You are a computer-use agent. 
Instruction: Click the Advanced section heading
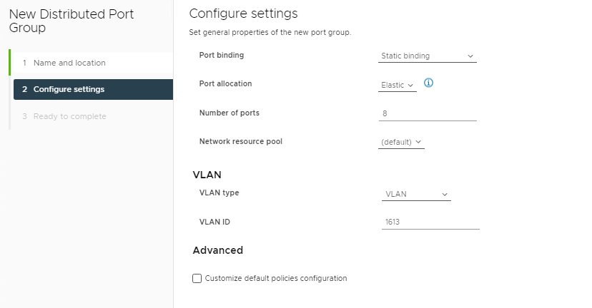tap(218, 250)
